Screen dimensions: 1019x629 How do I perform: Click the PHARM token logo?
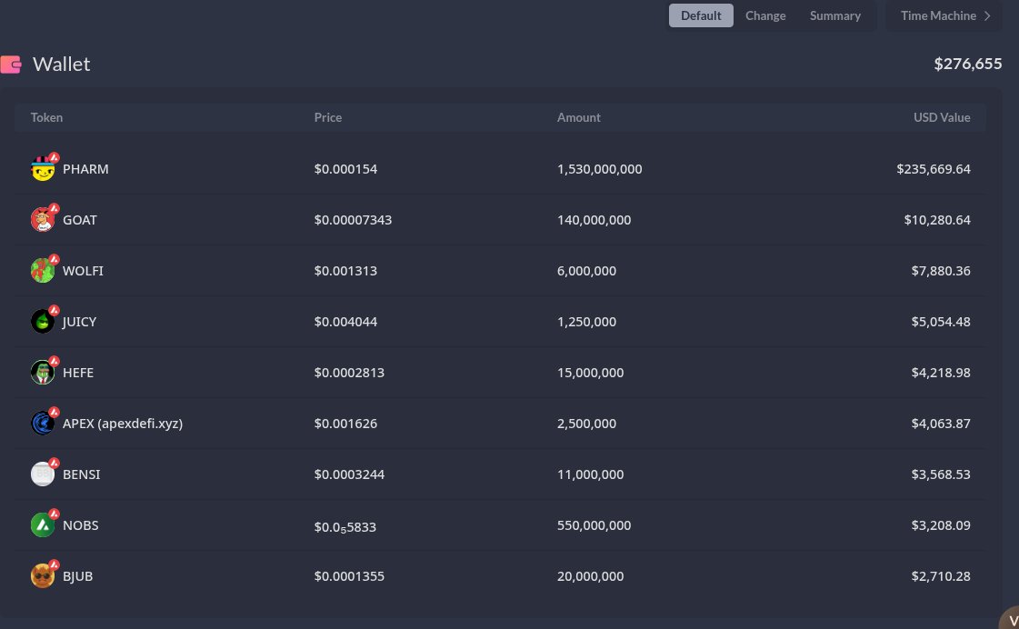point(43,168)
